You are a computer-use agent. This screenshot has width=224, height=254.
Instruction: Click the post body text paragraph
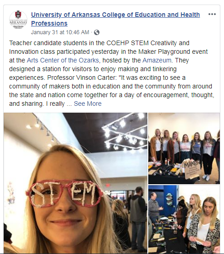coord(112,73)
